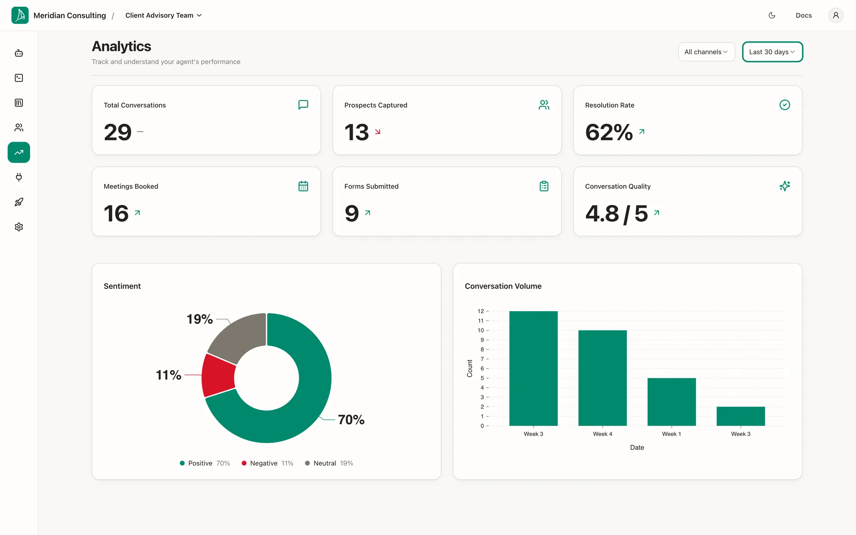Viewport: 856px width, 535px height.
Task: Click the Sentiment card title
Action: tap(122, 286)
